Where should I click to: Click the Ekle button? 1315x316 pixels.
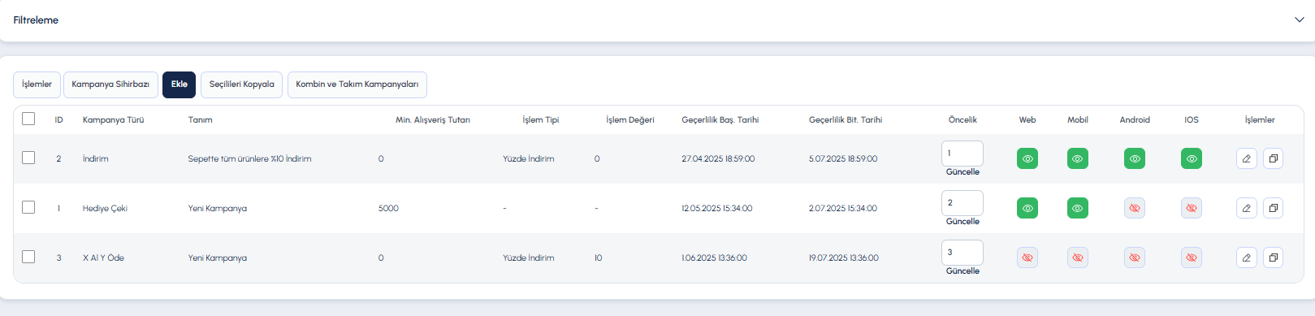coord(179,84)
